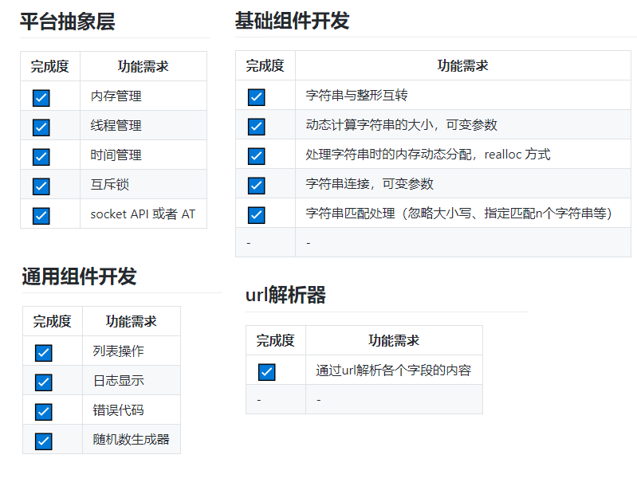Click the 通用组件开发 heading
Screen dimensions: 637x490
pyautogui.click(x=79, y=276)
